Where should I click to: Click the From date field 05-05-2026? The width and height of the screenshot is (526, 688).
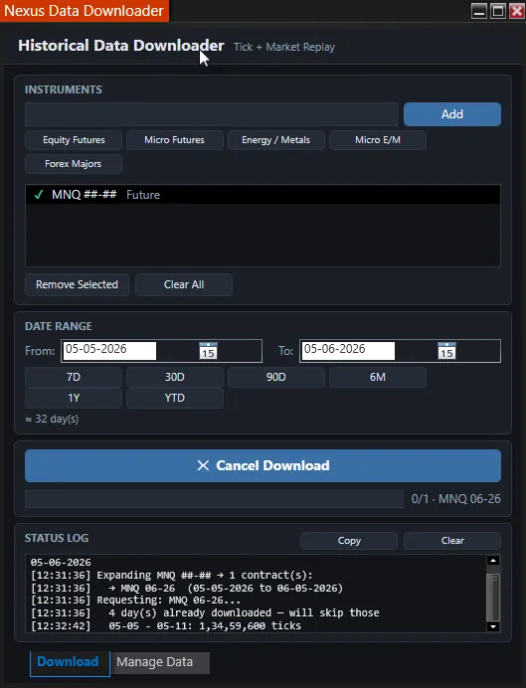(109, 351)
